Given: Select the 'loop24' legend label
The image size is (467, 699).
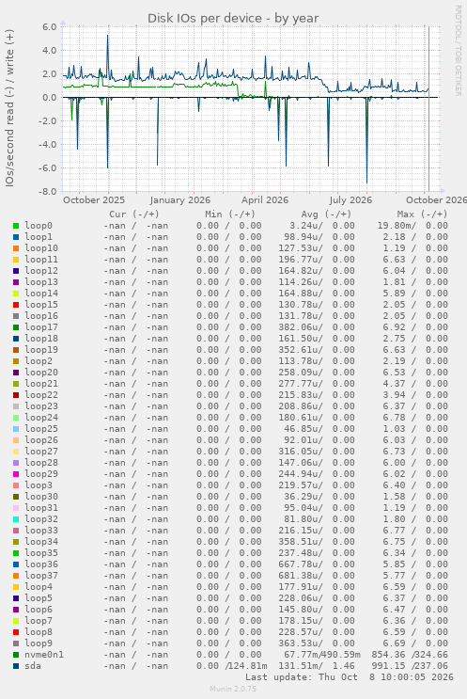Looking at the screenshot, I should (x=41, y=418).
